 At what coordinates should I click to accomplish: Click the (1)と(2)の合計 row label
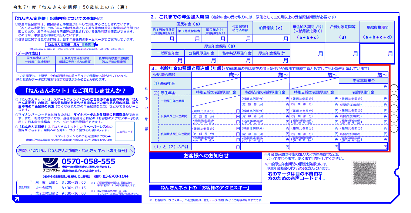point(171,147)
